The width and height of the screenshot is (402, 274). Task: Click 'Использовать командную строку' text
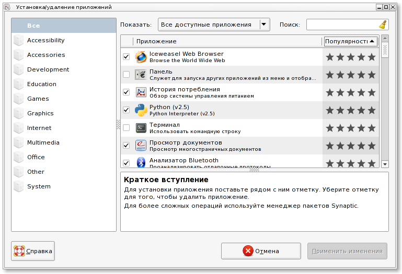(195, 132)
